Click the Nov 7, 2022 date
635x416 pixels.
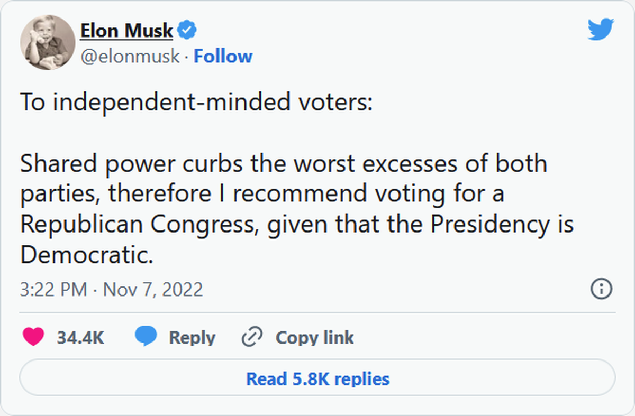pos(153,290)
